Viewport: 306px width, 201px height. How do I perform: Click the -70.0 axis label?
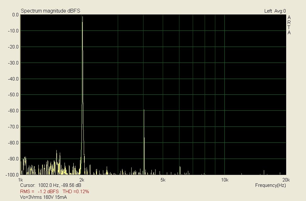click(x=13, y=127)
